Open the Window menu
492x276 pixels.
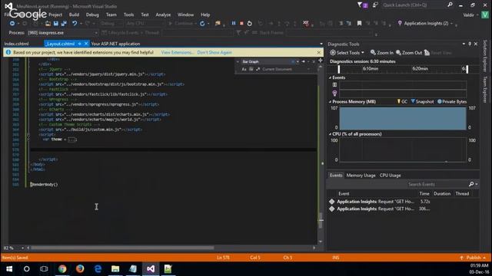pos(185,15)
